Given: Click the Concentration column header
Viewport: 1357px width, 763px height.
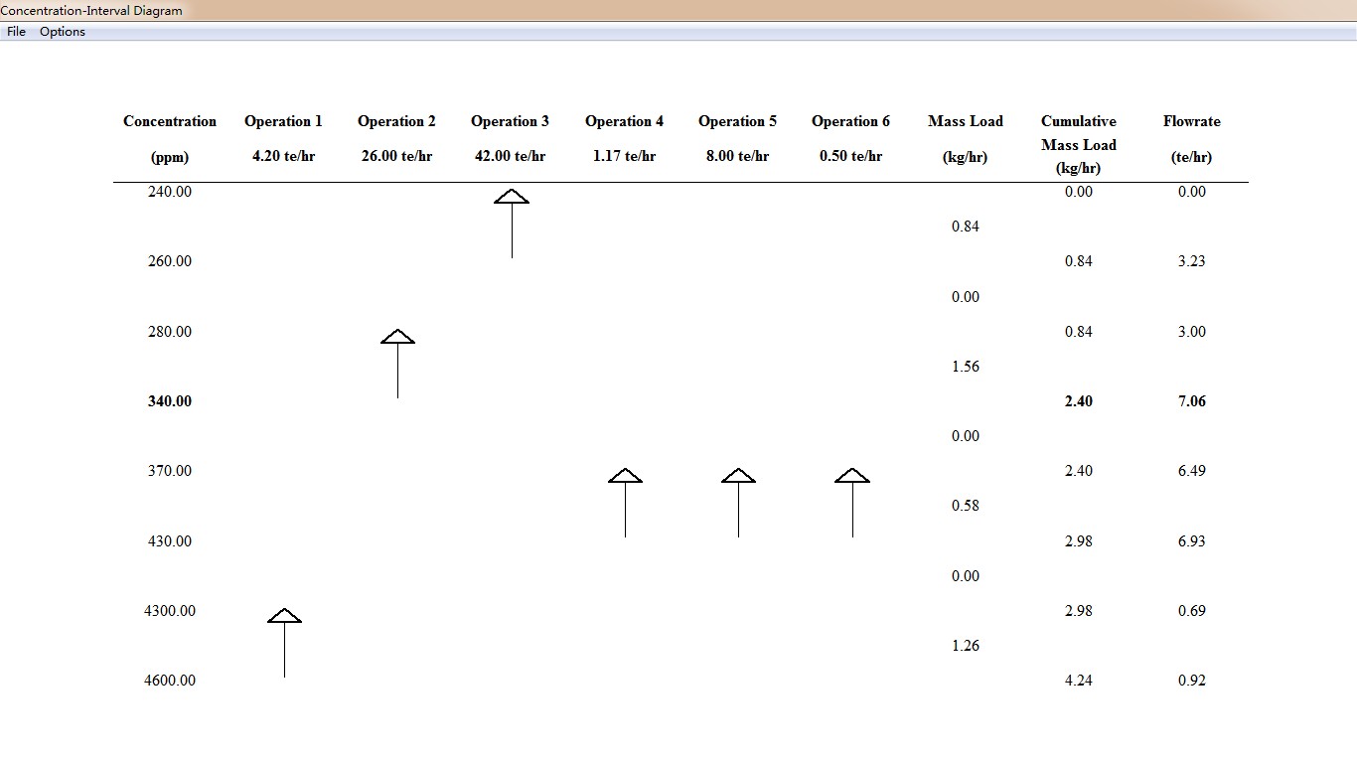Looking at the screenshot, I should click(x=170, y=121).
